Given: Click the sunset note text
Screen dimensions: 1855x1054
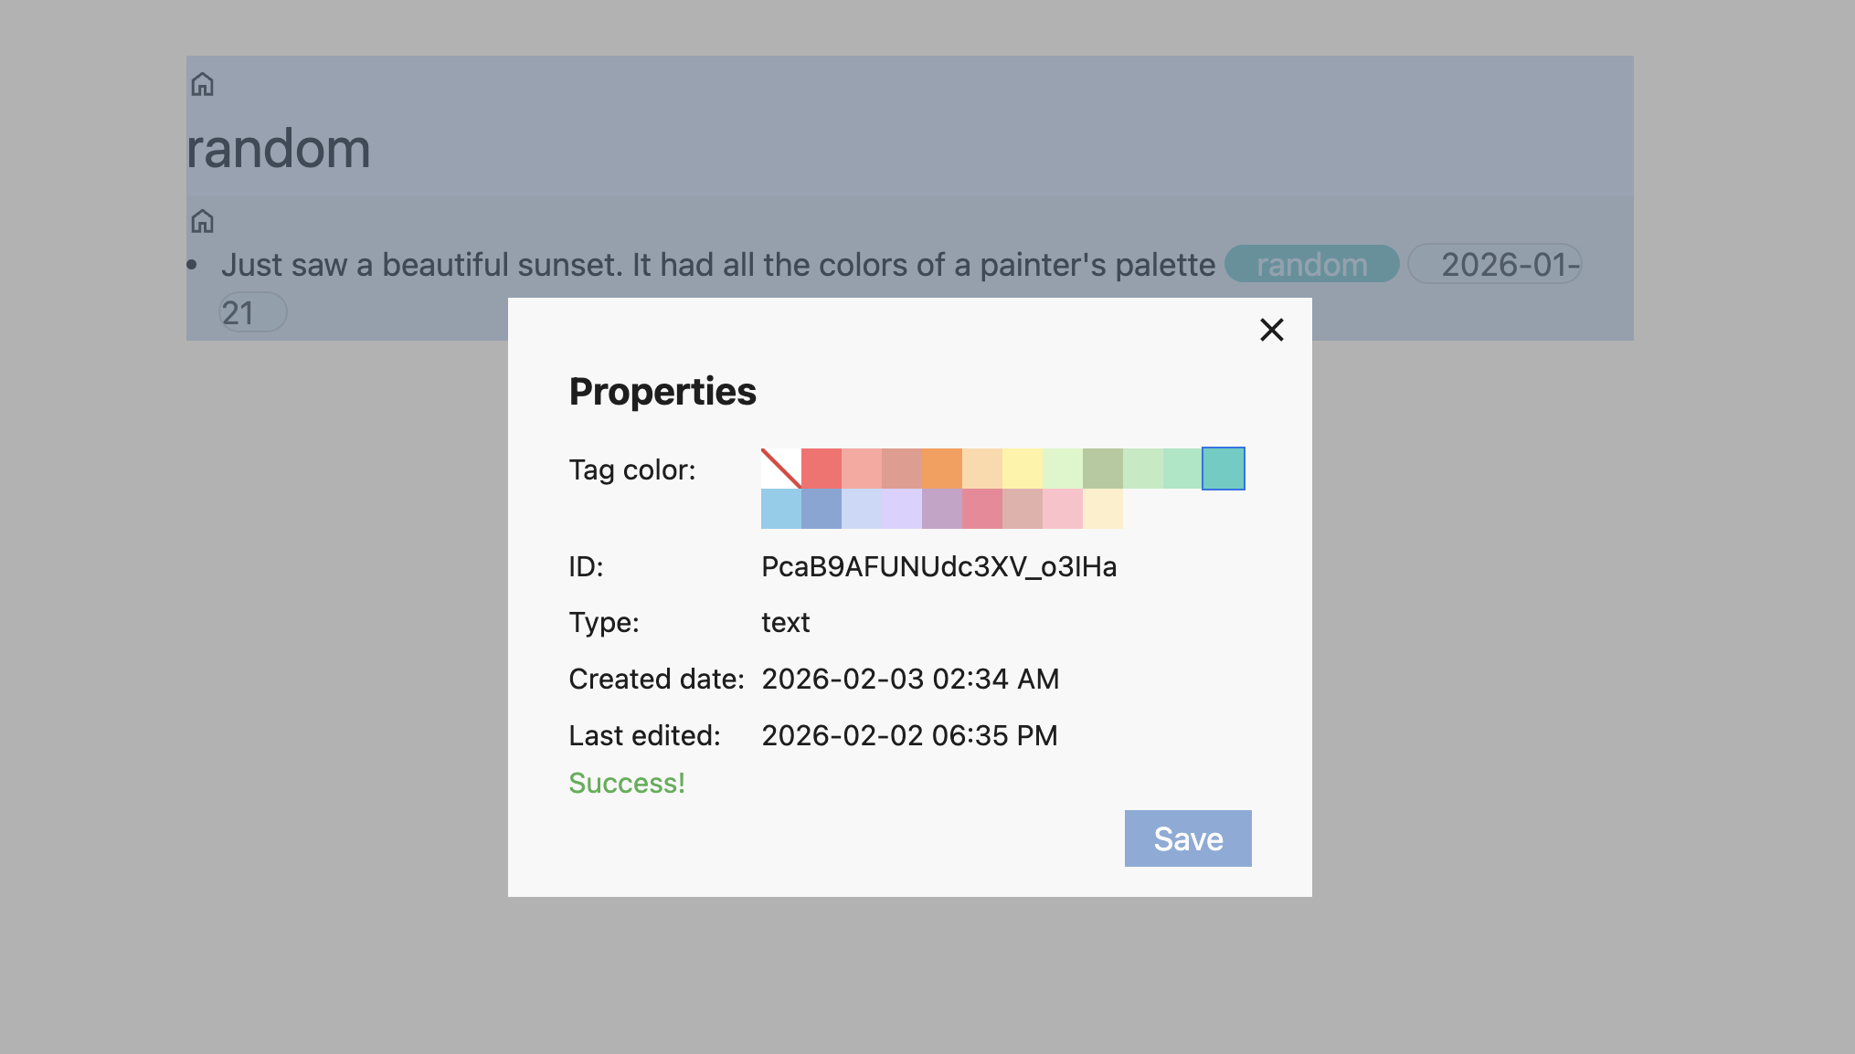Looking at the screenshot, I should pos(717,265).
